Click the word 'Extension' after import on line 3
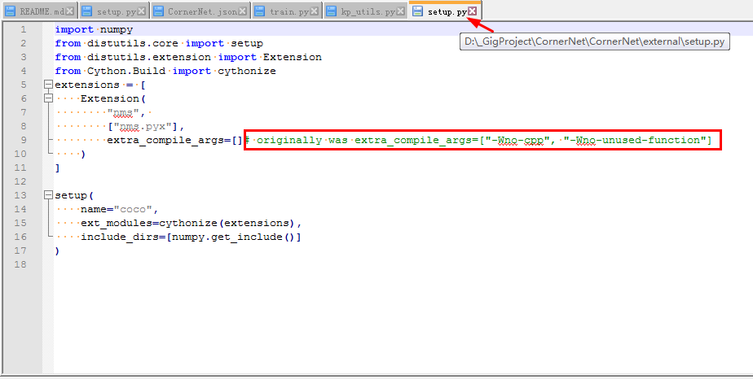Image resolution: width=753 pixels, height=379 pixels. click(292, 58)
